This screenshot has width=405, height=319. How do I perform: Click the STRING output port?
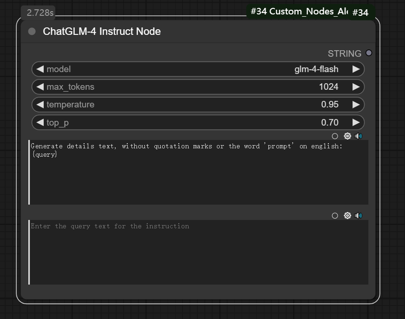(x=369, y=53)
